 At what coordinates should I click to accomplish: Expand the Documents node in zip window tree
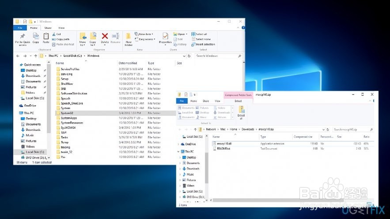180,163
